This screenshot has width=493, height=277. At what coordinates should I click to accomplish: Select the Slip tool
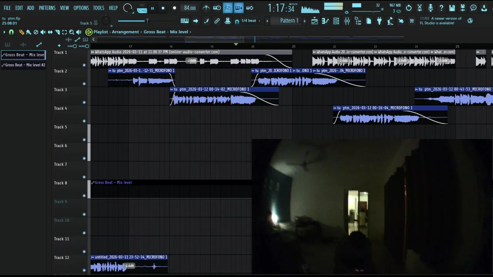point(50,32)
